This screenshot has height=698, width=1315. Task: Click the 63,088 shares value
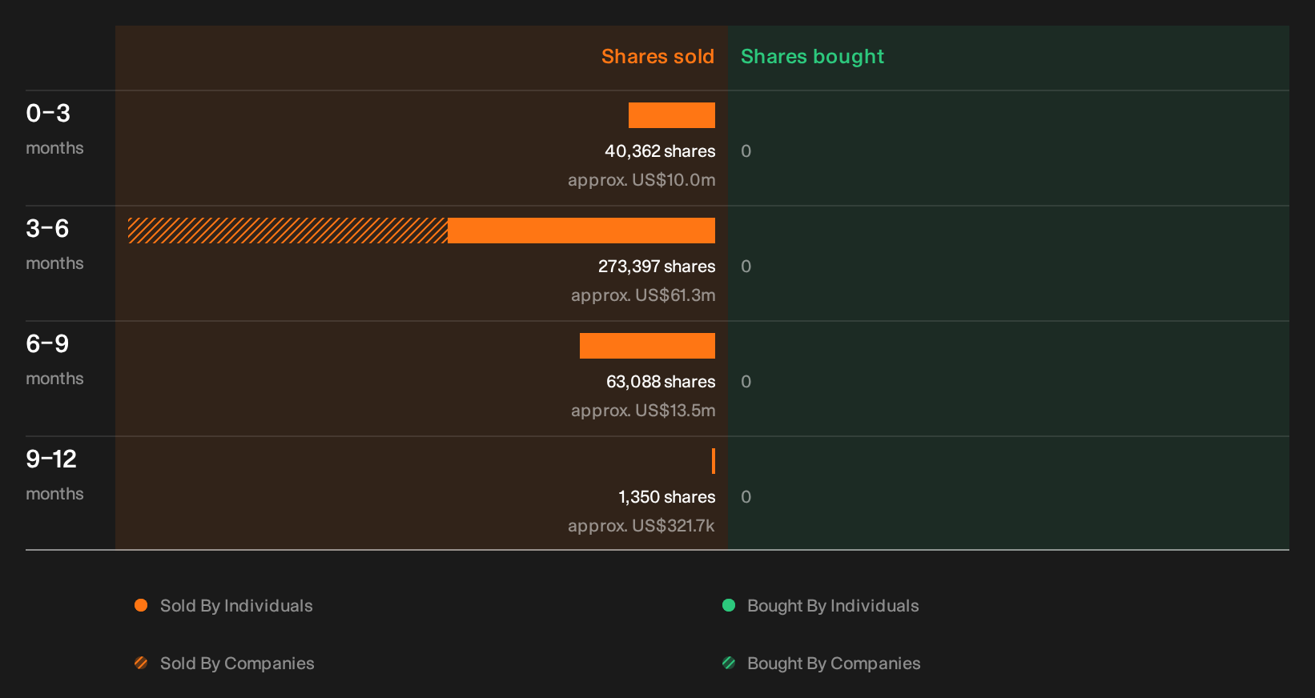[x=661, y=382]
